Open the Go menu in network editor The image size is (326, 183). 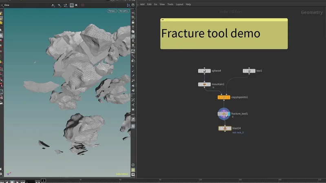156,4
